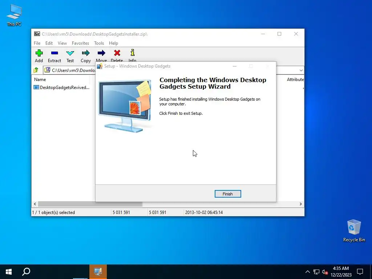Screen dimensions: 372x279
Task: Open the taskbar clock and date
Action: pos(341,272)
